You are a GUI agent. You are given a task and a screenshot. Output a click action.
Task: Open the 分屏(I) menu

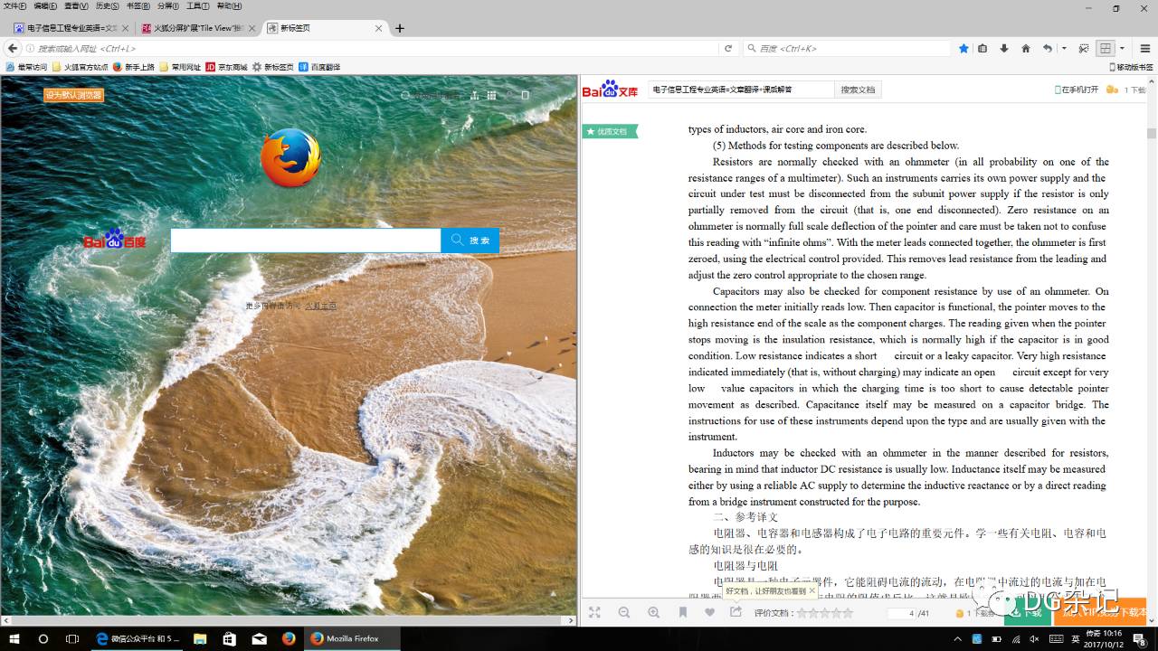click(167, 6)
